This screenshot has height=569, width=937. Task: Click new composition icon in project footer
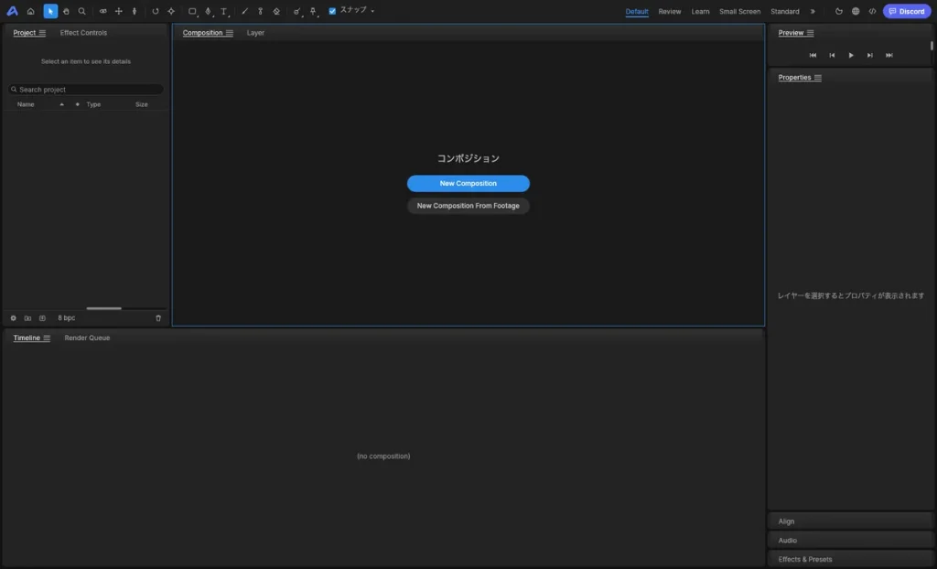42,318
